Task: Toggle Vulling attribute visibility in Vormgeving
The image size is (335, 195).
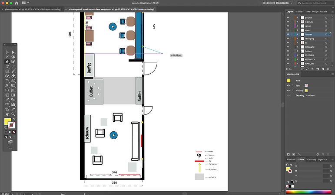Action: [288, 91]
